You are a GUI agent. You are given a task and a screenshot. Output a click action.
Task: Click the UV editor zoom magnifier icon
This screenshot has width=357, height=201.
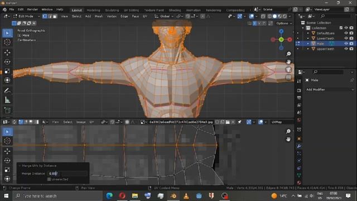[288, 131]
